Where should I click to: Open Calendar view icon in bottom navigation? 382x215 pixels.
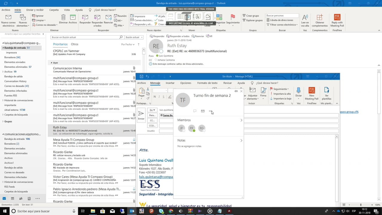pyautogui.click(x=13, y=198)
